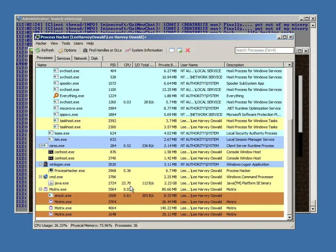
Task: Click the ProcessHacker.exe process icon
Action: pos(51,170)
